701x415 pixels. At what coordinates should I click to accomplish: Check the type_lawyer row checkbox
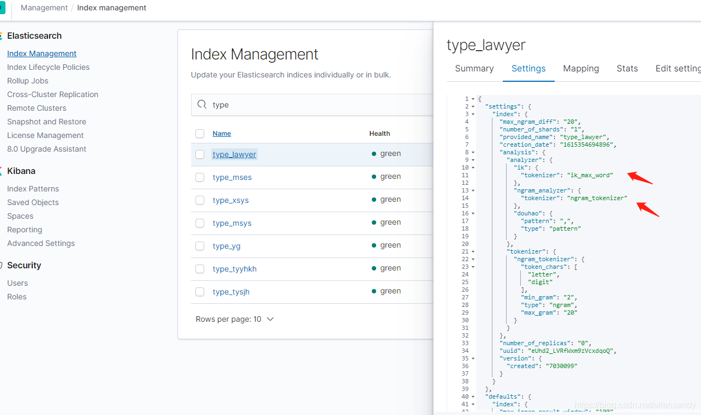(x=200, y=154)
